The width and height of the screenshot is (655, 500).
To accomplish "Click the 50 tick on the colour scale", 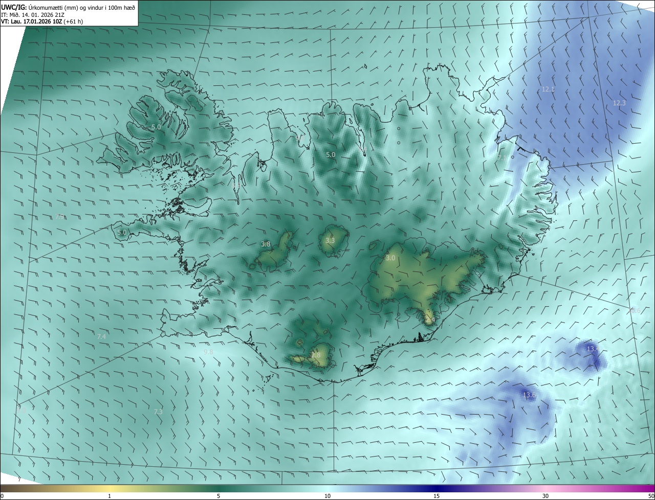I will click(651, 496).
